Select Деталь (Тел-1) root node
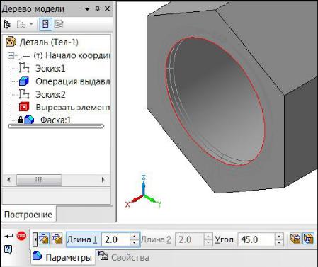This screenshot has width=318, height=267. (x=49, y=42)
